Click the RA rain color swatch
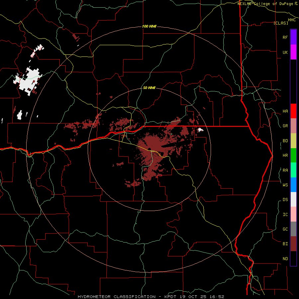This screenshot has width=299, height=299. (293, 170)
